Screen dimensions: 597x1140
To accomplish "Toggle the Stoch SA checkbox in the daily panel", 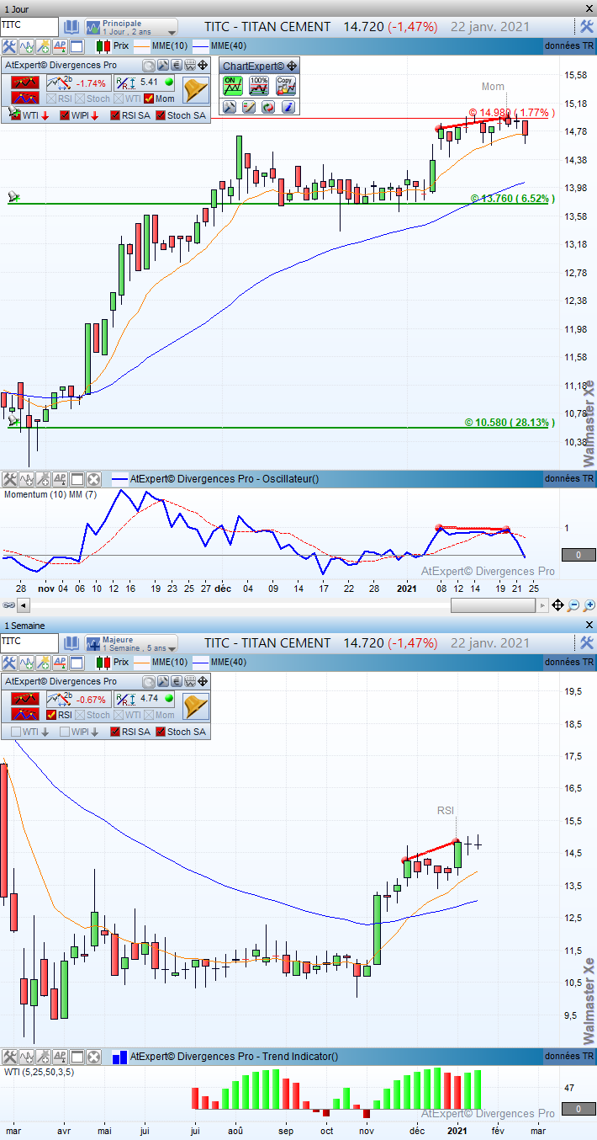I will [161, 115].
